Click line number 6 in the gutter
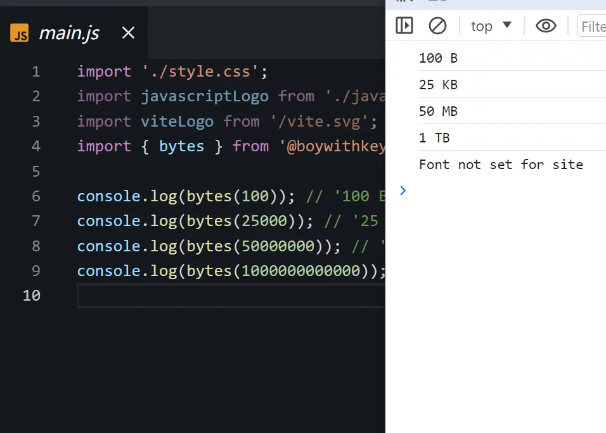Viewport: 606px width, 433px height. pyautogui.click(x=36, y=196)
